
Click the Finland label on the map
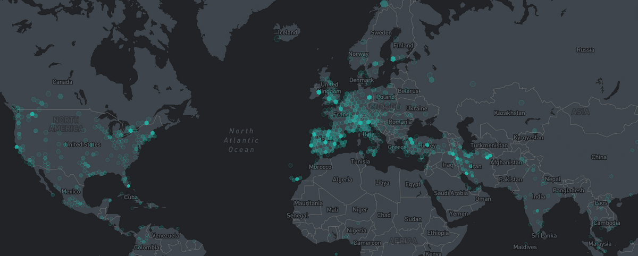pos(403,46)
